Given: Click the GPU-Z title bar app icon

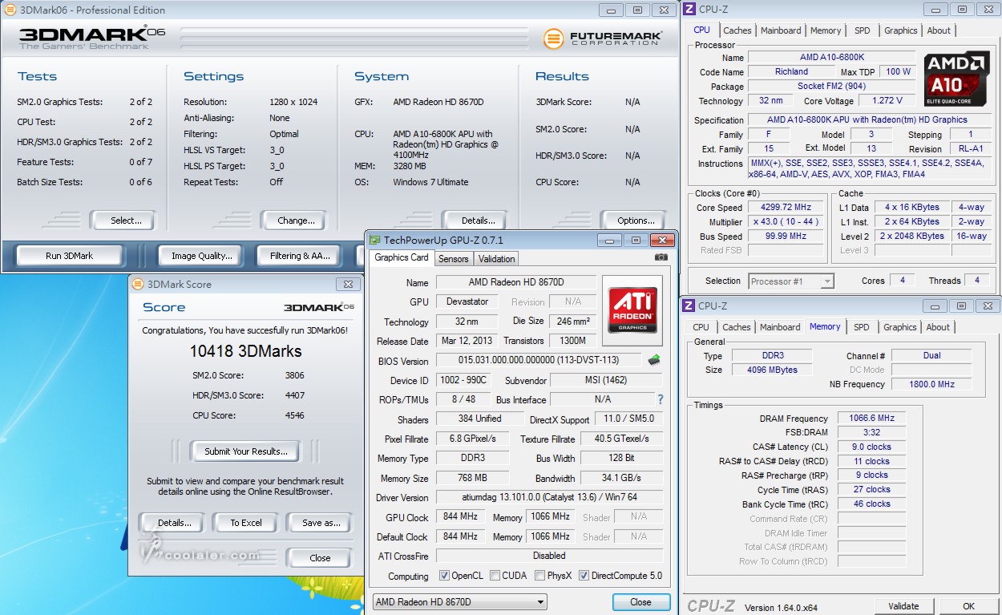Looking at the screenshot, I should pyautogui.click(x=374, y=240).
